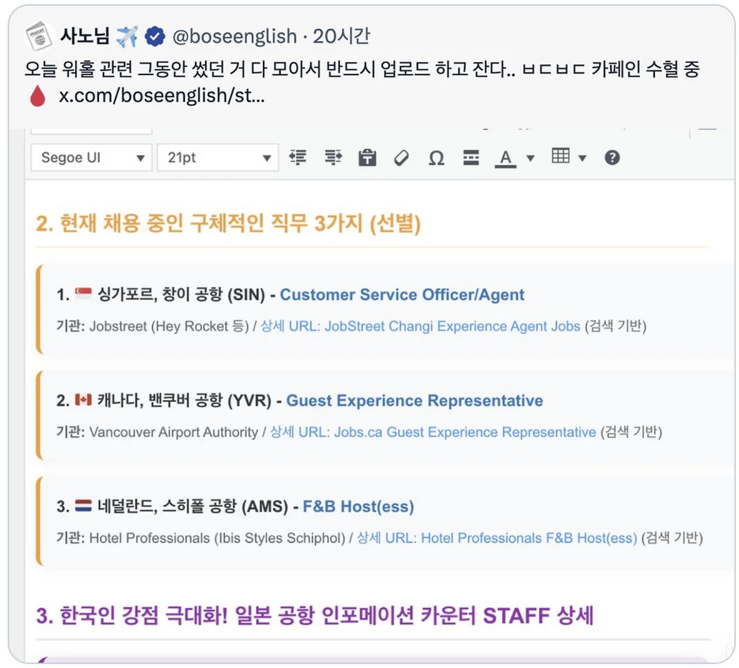Insert a horizontal line using its toolbar icon
Screen dimensions: 739x668
click(x=471, y=157)
